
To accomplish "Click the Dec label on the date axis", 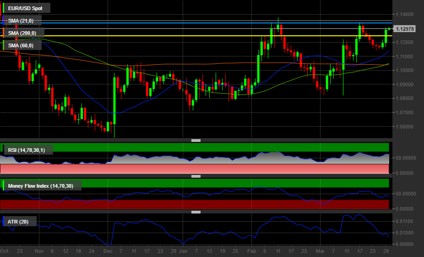I will (x=107, y=251).
